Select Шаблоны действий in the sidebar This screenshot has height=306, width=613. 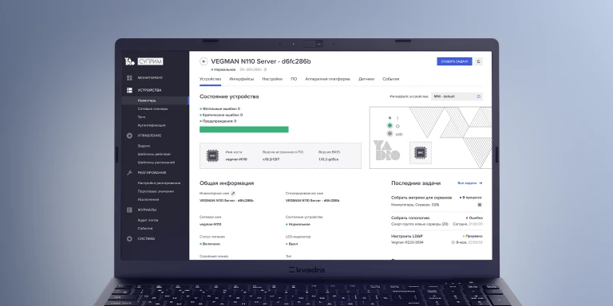click(154, 154)
